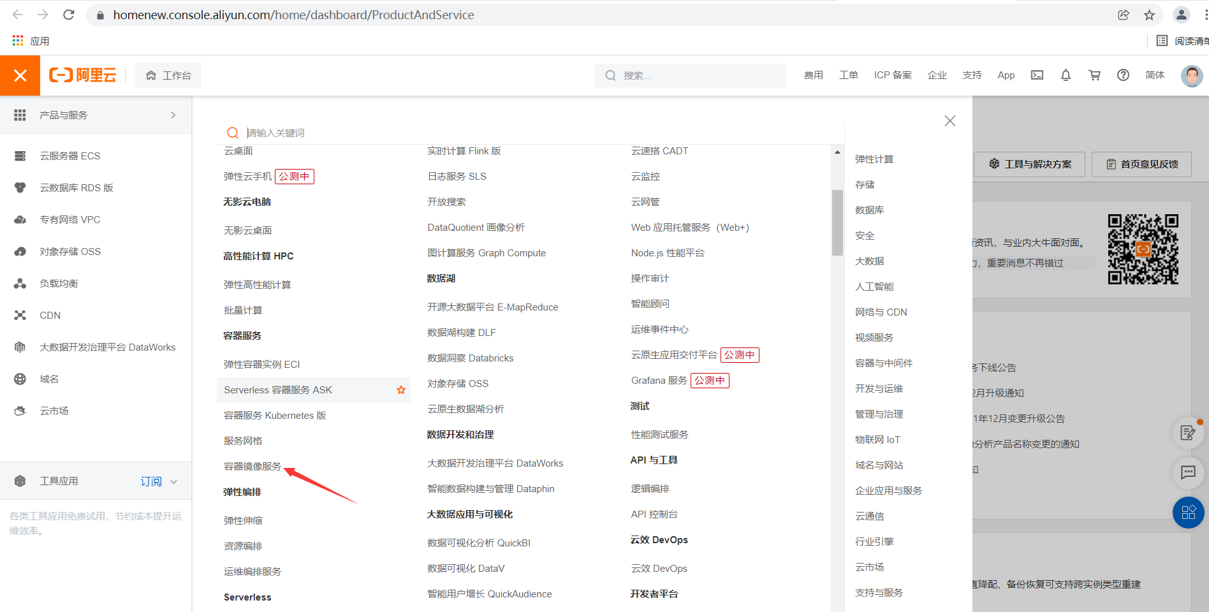Open the feedback edit floating icon

click(1189, 433)
